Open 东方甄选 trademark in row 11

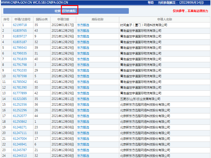click(83, 82)
